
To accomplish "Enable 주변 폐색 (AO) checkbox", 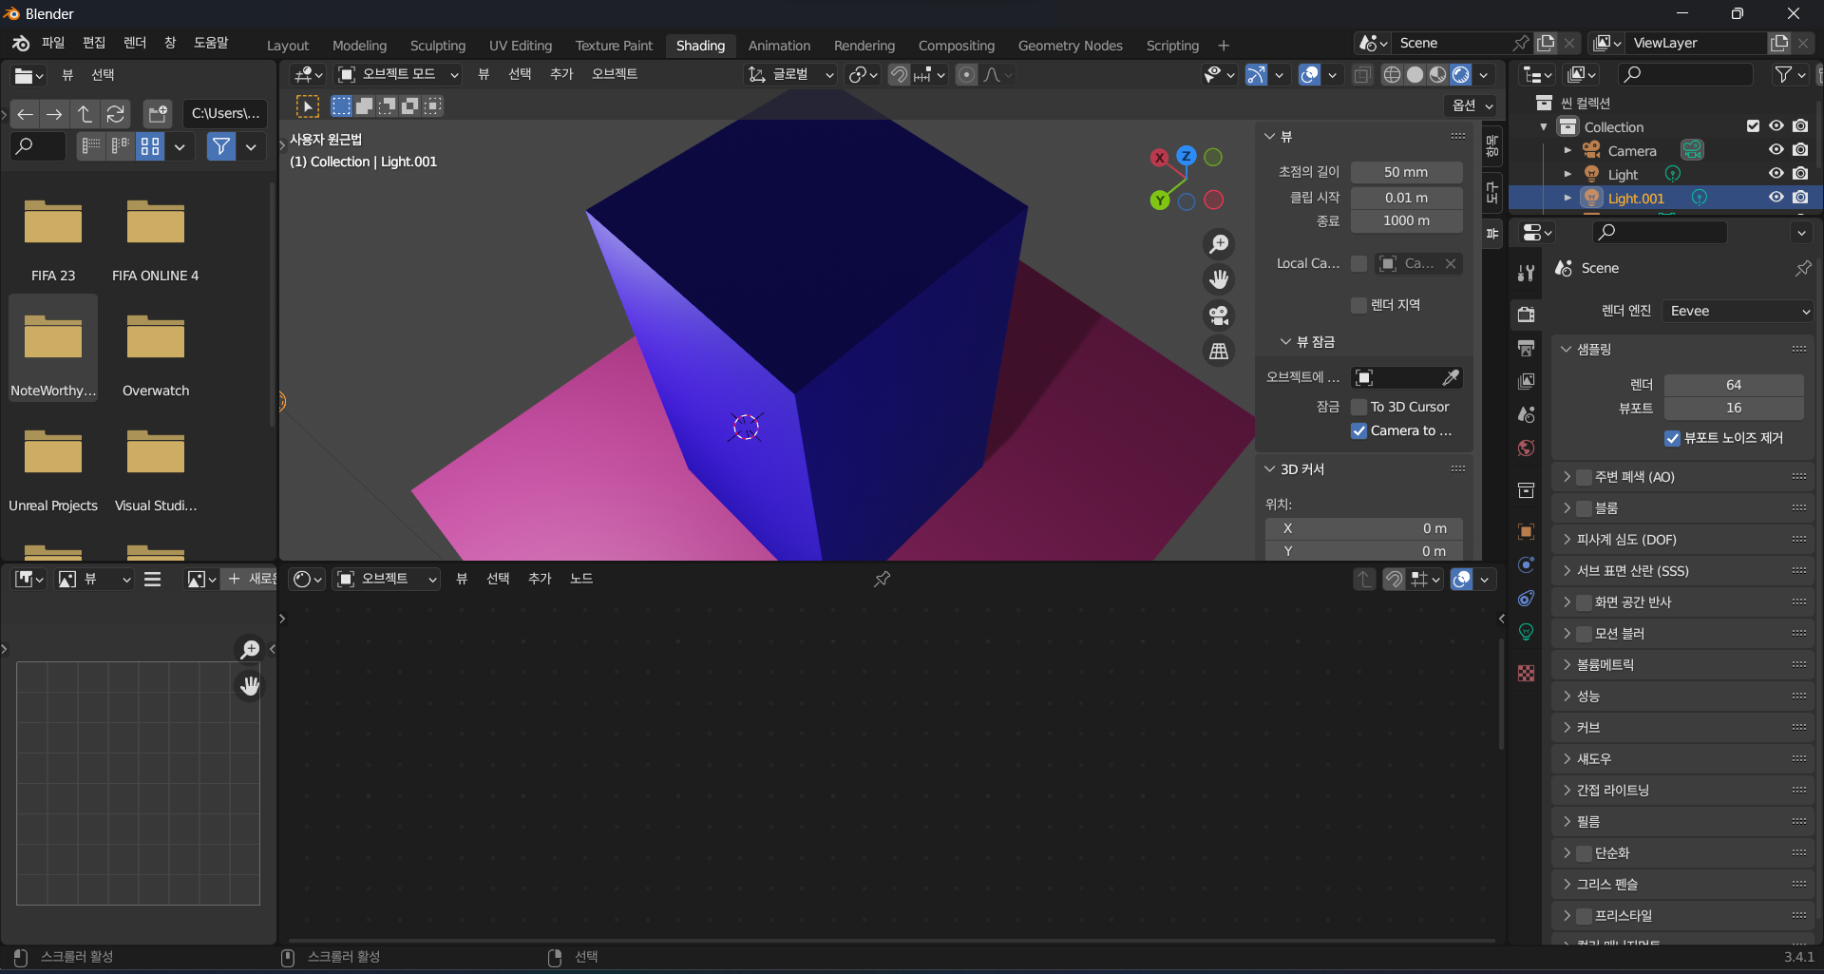I will 1584,477.
